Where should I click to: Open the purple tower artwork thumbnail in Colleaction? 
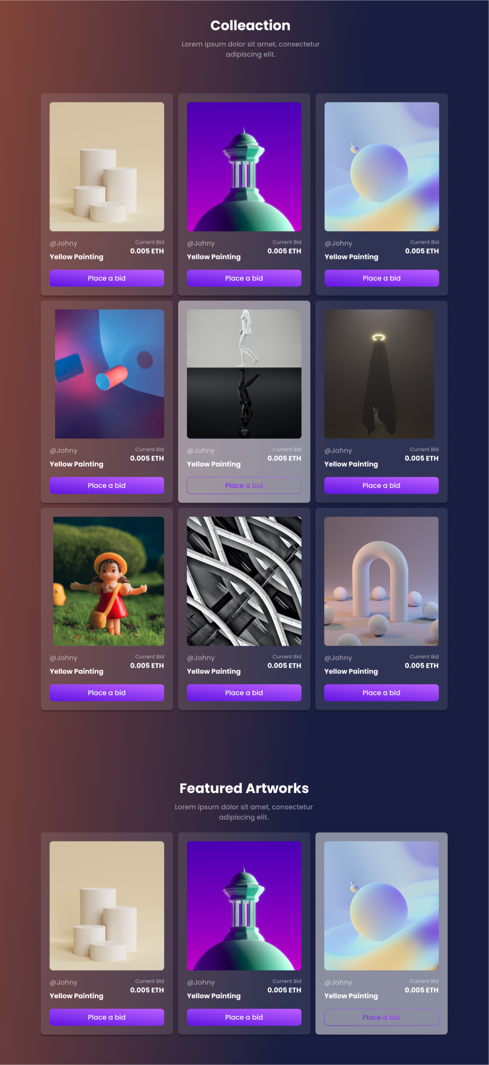click(x=244, y=166)
